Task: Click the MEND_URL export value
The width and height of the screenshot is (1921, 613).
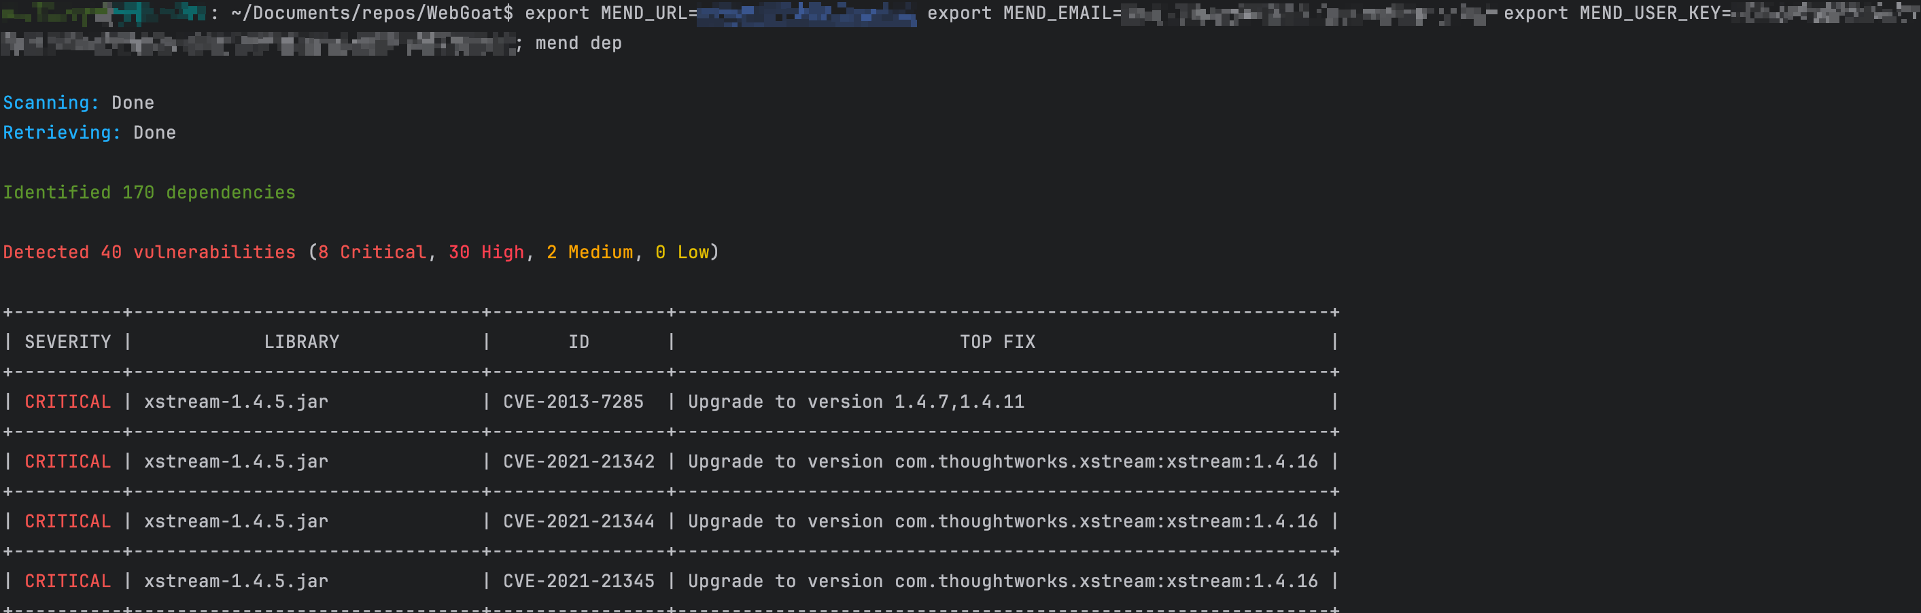Action: coord(806,13)
